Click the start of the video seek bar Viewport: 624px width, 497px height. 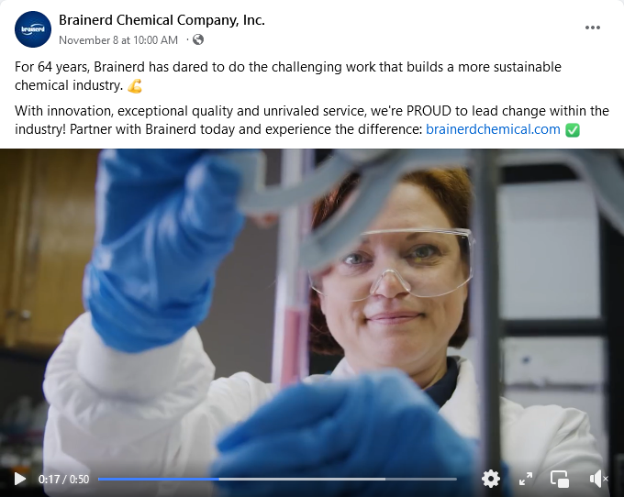99,479
